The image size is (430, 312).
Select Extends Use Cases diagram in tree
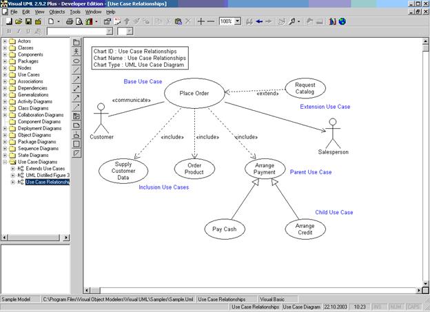(45, 169)
